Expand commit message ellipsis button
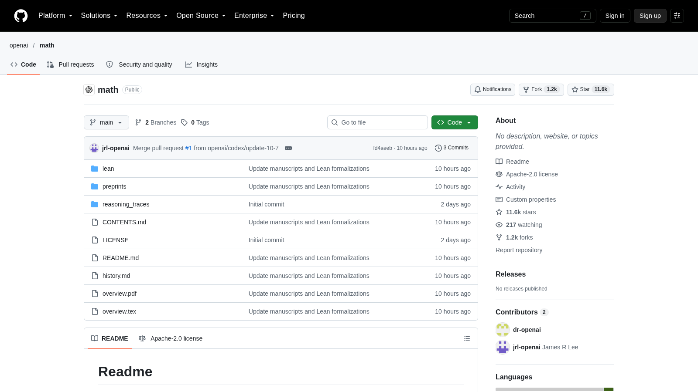 (x=288, y=148)
